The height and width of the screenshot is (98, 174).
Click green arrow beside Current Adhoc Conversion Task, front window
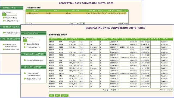tap(25, 73)
